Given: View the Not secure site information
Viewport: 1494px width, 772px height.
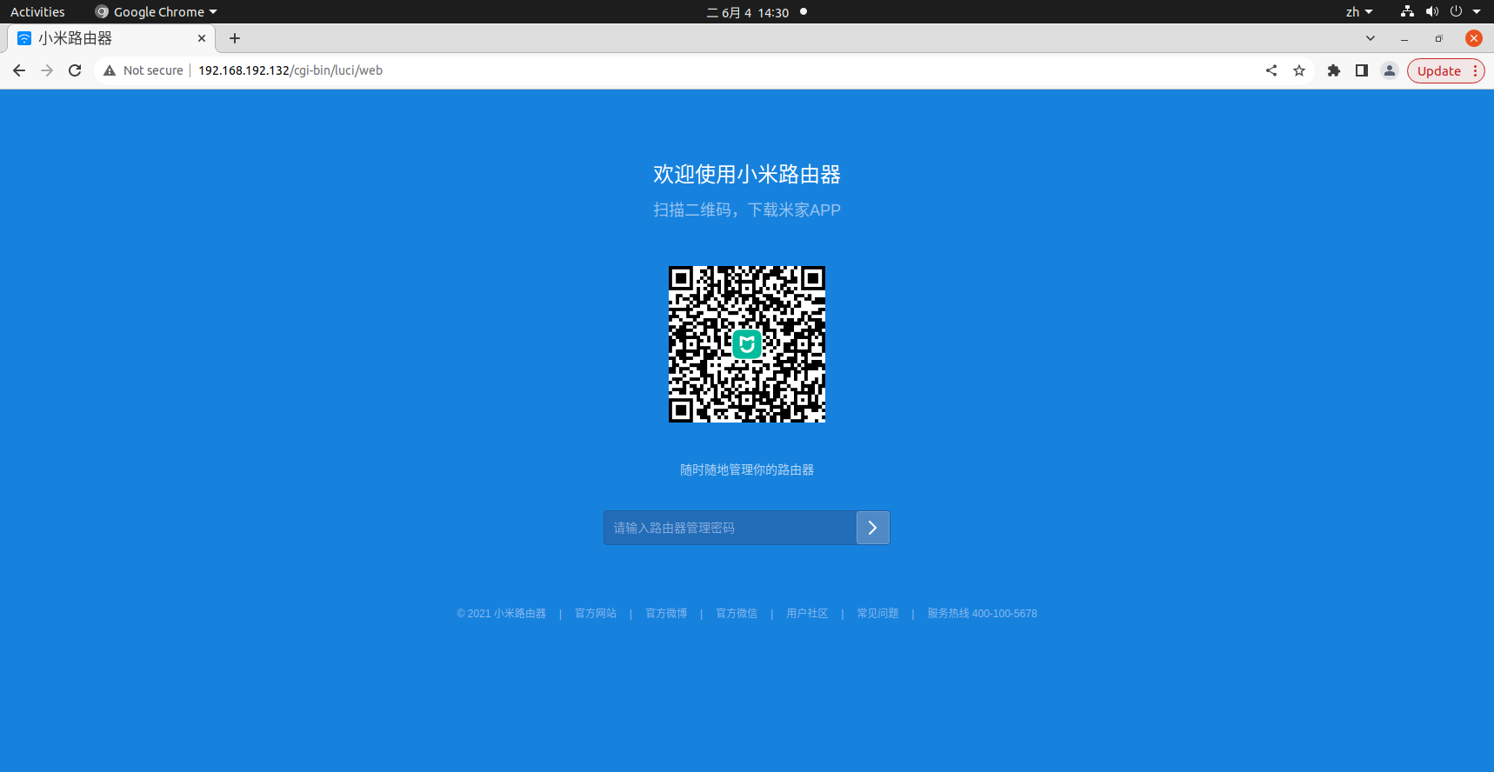Looking at the screenshot, I should coord(143,70).
